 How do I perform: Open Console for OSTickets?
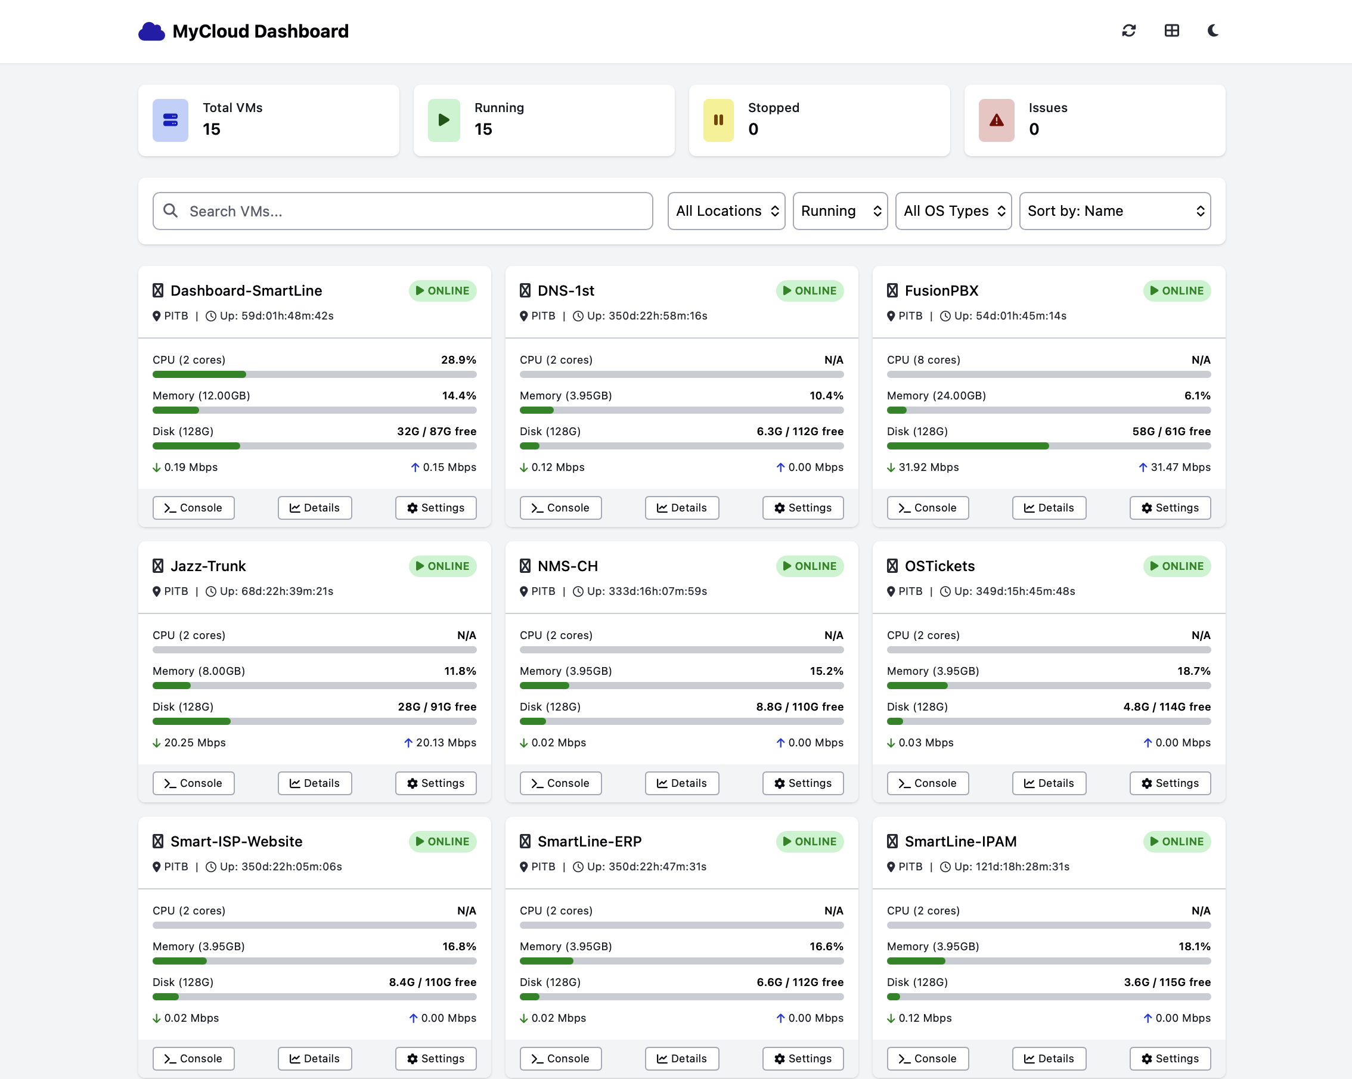tap(928, 783)
